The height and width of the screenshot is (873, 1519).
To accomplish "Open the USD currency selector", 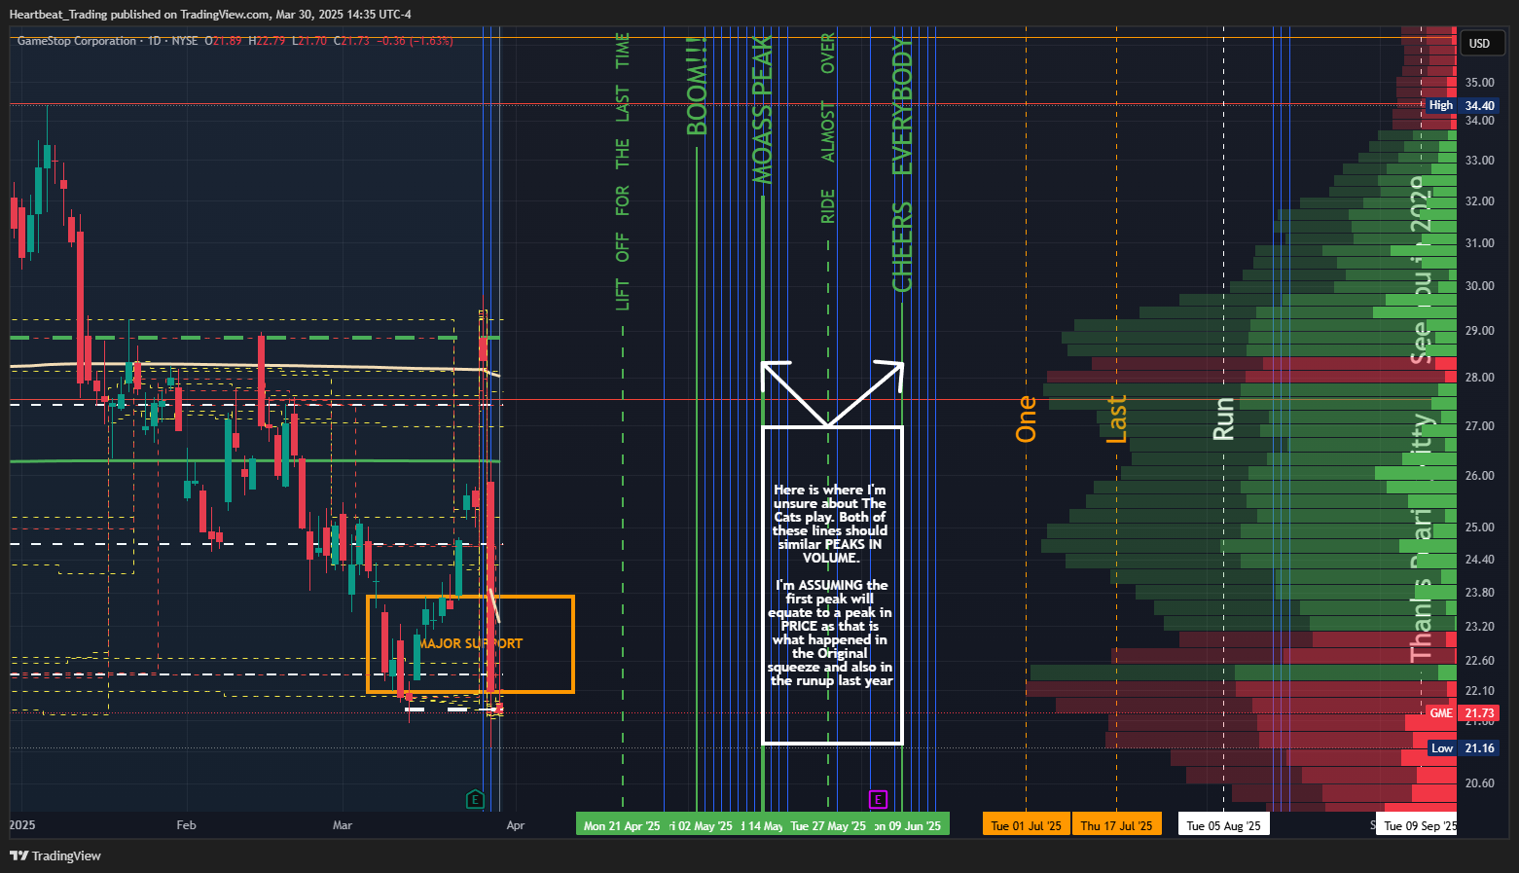I will point(1480,44).
